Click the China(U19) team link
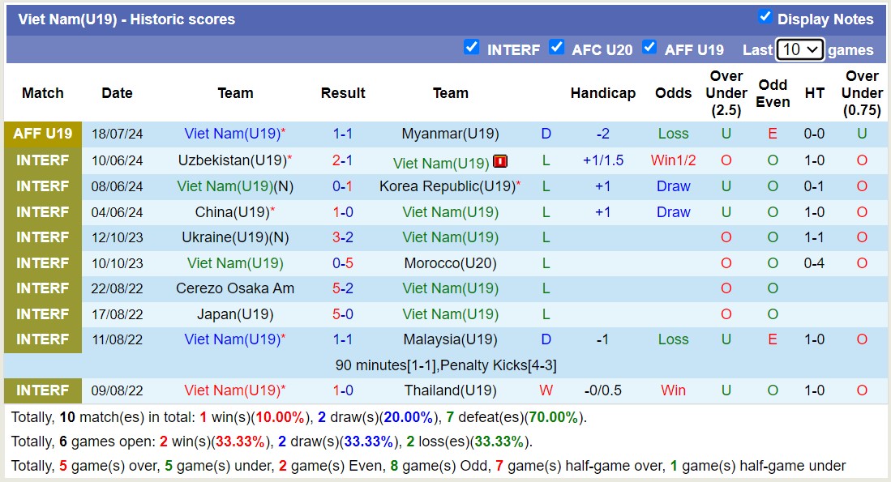This screenshot has height=482, width=891. pos(232,212)
